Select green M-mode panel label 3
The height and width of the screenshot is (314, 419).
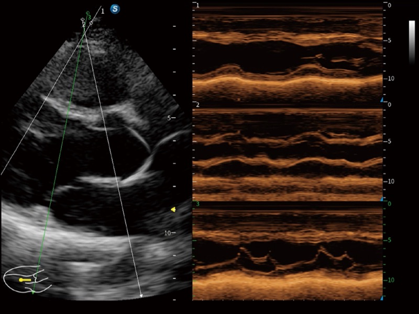[197, 204]
